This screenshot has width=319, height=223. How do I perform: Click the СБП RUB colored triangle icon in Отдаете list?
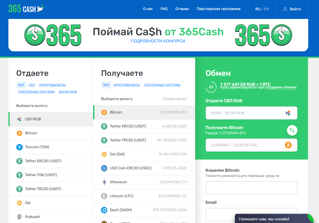[x=19, y=119]
